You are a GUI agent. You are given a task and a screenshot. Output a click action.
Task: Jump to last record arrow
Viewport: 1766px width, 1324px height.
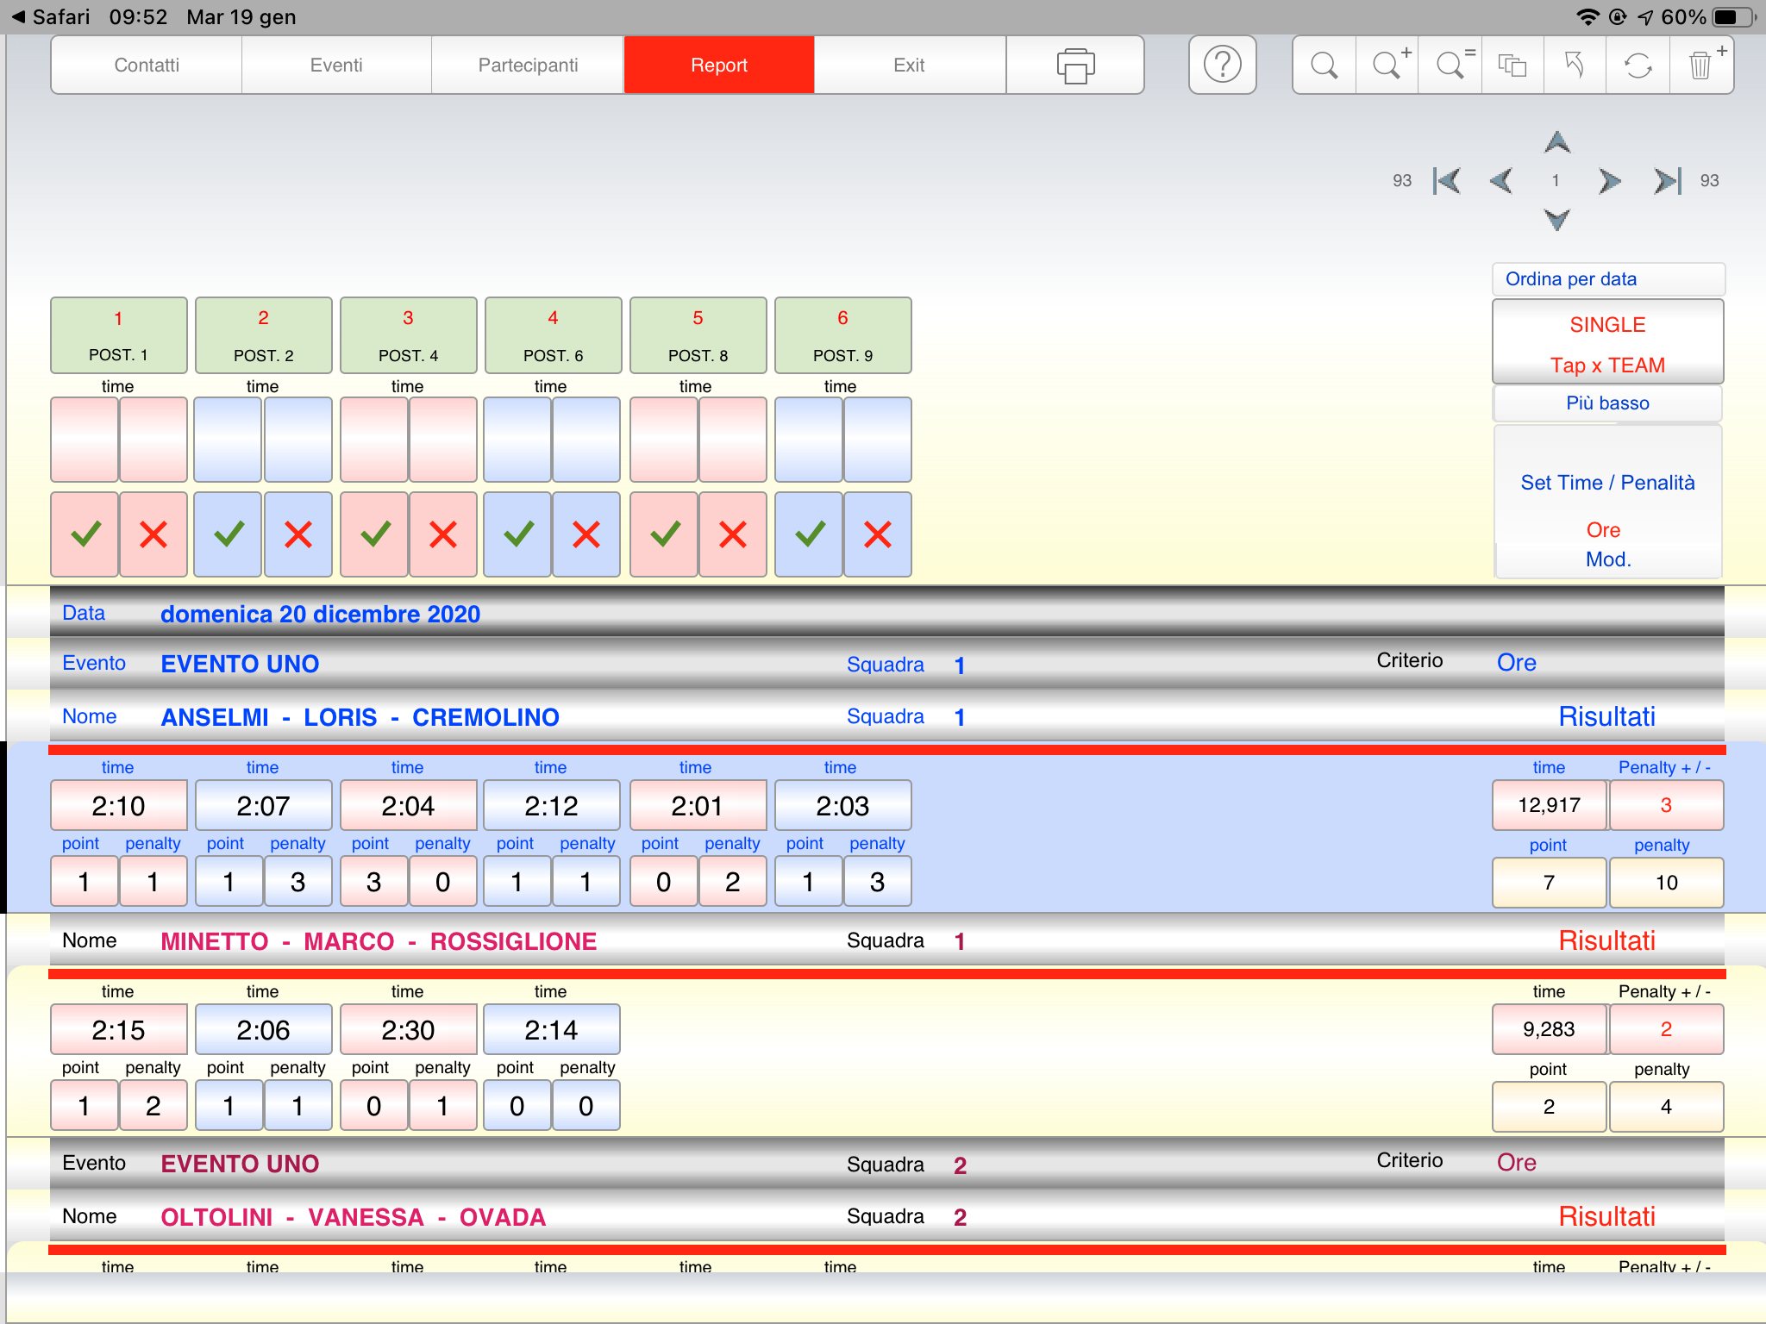(x=1666, y=181)
